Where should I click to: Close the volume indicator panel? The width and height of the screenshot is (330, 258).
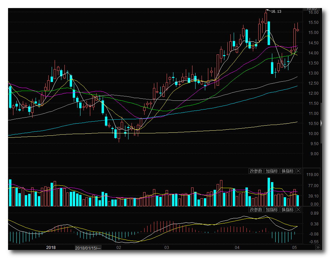pos(298,171)
